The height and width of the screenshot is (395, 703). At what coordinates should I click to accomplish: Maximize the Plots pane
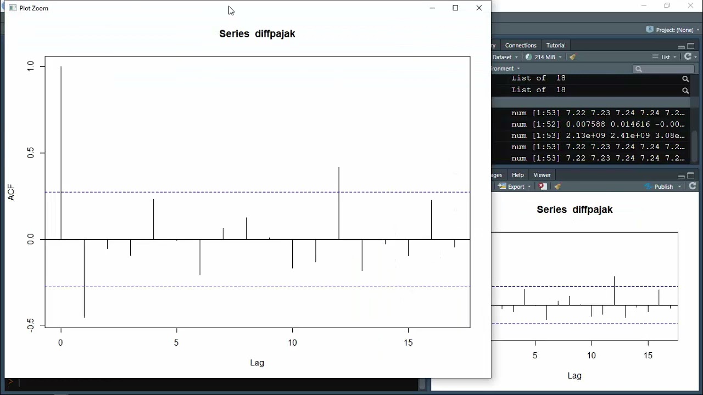pos(691,176)
